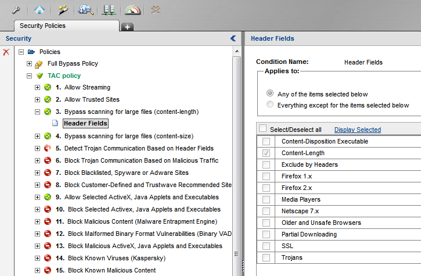Open a new tab with plus button
The image size is (421, 276).
pos(127,27)
